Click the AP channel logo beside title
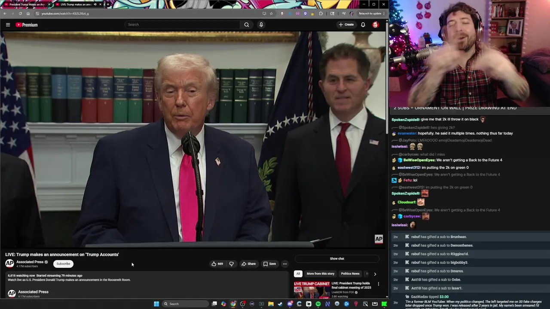 tap(9, 264)
